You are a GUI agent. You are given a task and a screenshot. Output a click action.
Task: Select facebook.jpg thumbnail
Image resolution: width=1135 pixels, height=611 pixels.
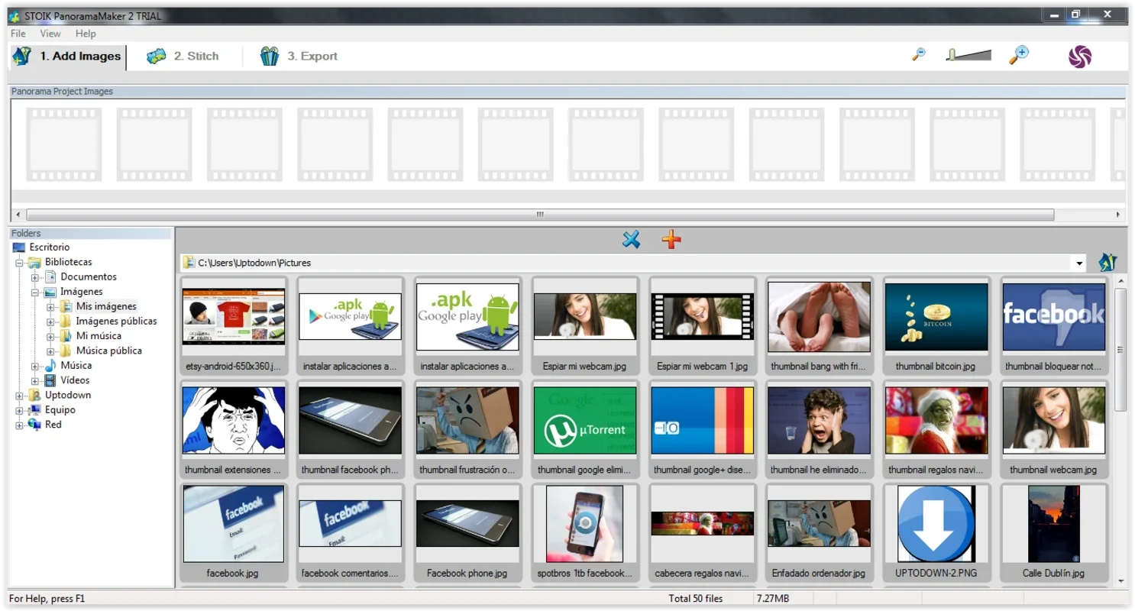[x=234, y=532]
